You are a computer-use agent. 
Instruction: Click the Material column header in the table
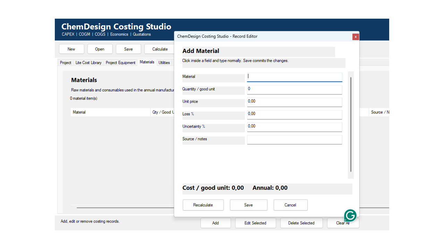coord(110,112)
